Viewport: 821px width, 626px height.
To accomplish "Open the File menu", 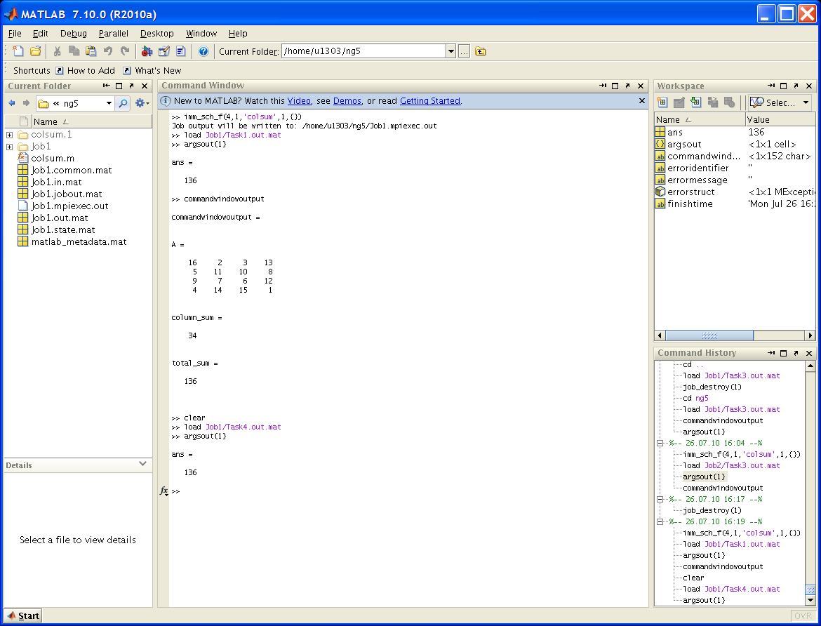I will 15,34.
